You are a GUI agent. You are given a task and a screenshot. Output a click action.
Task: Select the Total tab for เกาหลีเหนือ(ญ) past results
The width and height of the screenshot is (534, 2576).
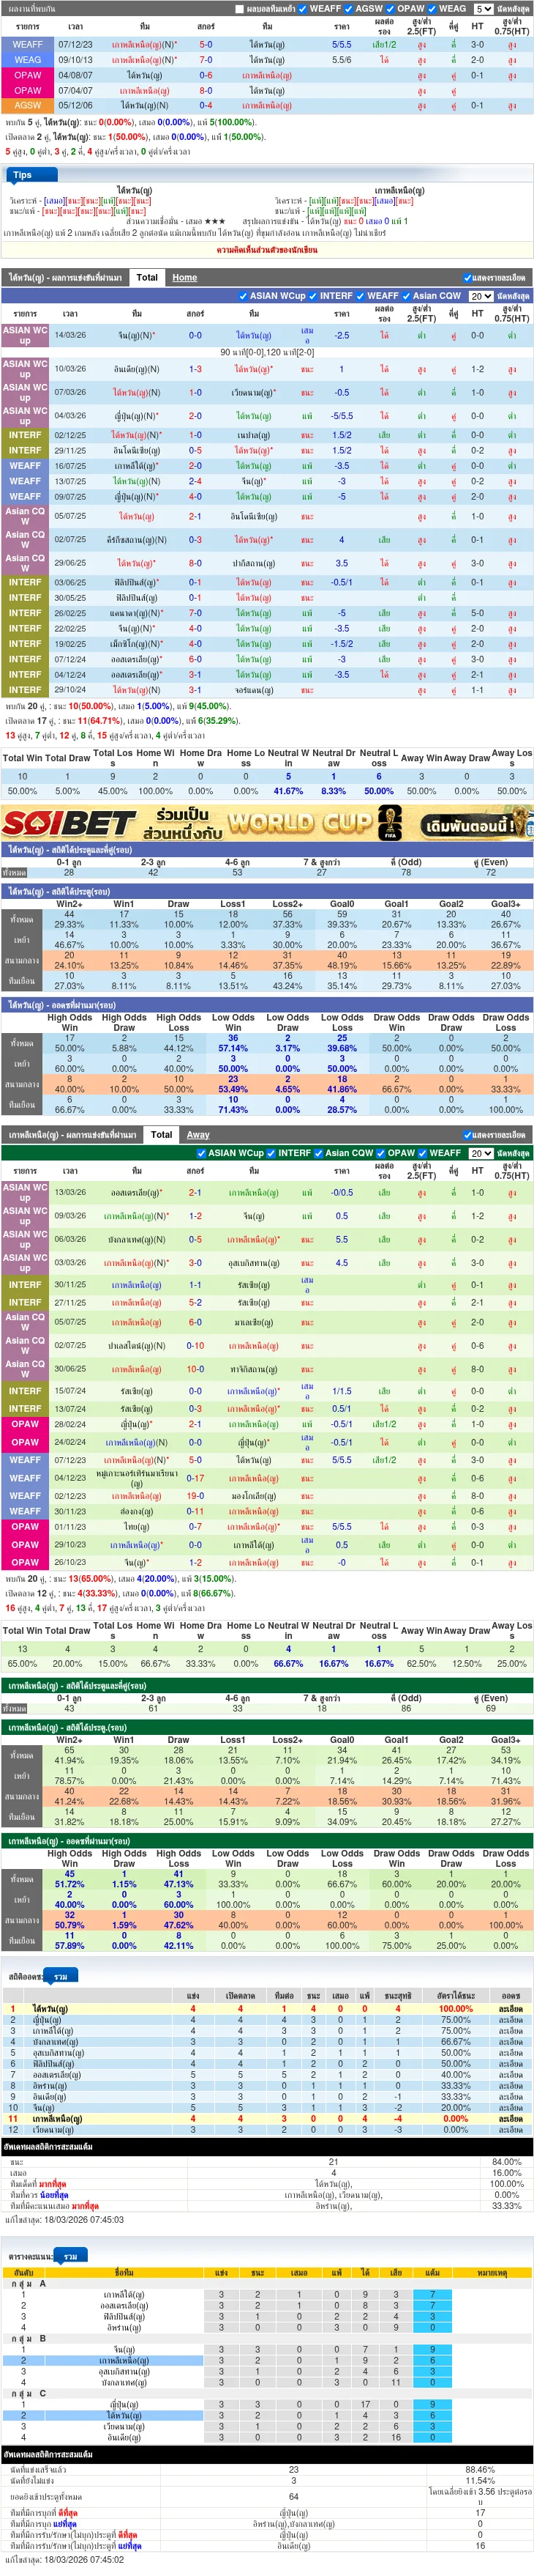[162, 1134]
